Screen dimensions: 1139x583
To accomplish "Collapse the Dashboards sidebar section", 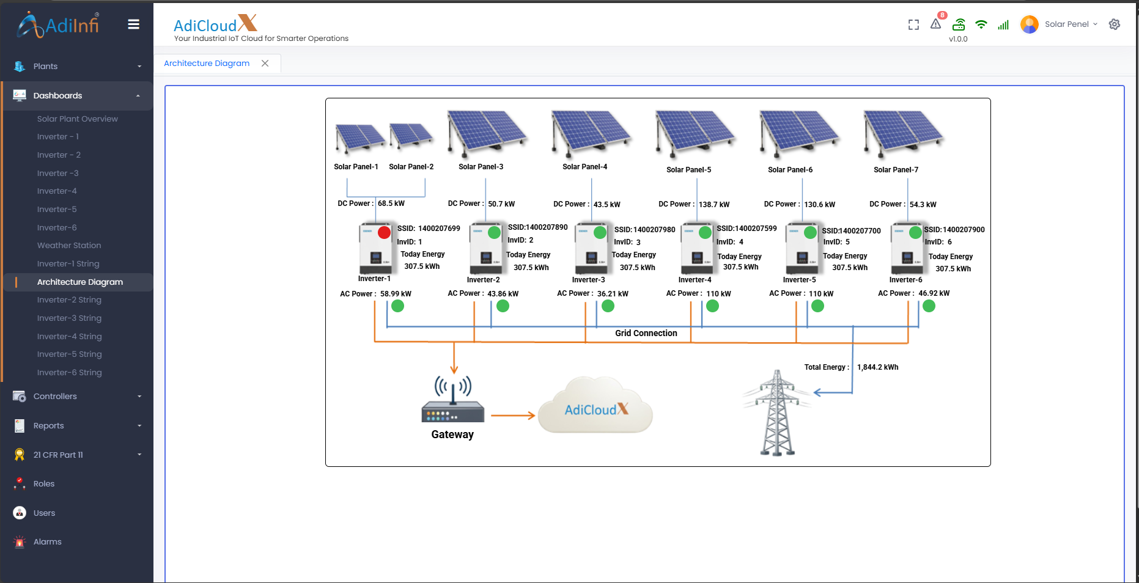I will 77,95.
